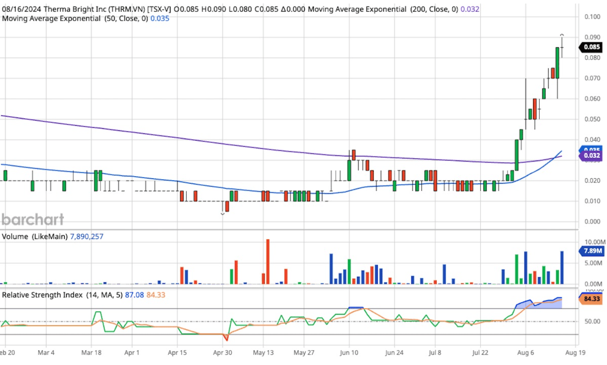Click the tallest red volume bar in mid-May
This screenshot has width=607, height=365.
coord(268,261)
